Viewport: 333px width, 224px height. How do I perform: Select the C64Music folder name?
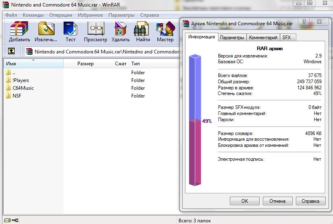click(x=23, y=88)
